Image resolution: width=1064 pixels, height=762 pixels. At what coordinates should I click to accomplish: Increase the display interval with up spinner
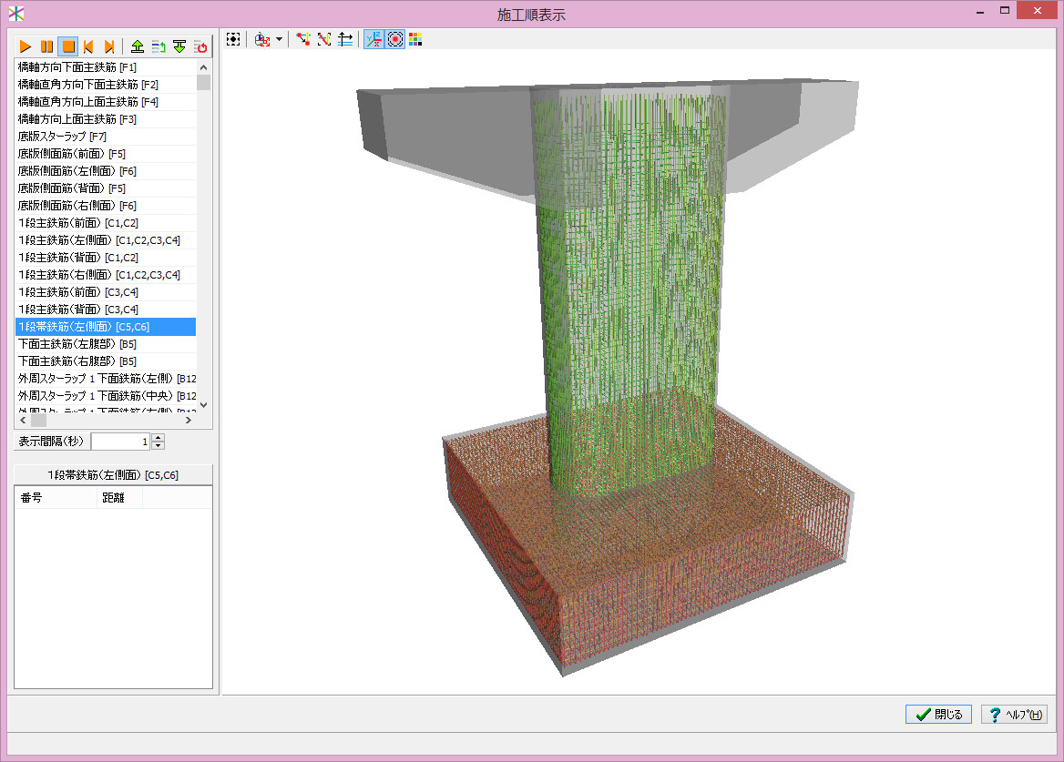click(159, 437)
